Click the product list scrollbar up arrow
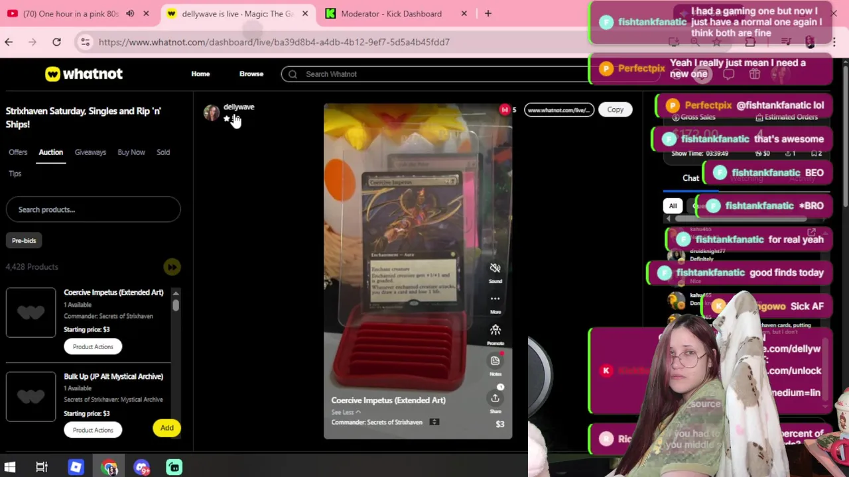 [x=176, y=293]
